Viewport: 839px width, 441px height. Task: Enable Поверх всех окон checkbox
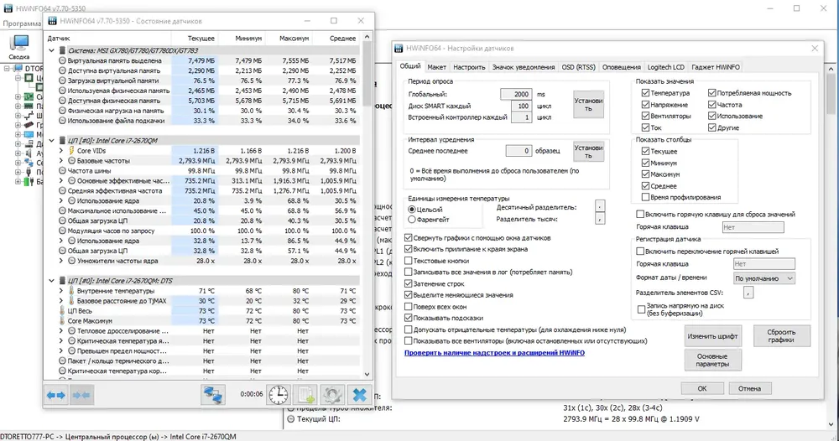pyautogui.click(x=409, y=307)
